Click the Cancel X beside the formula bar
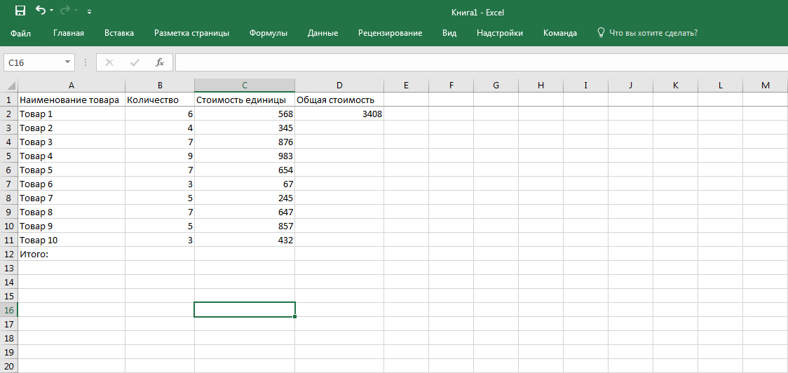This screenshot has width=788, height=373. [x=109, y=62]
